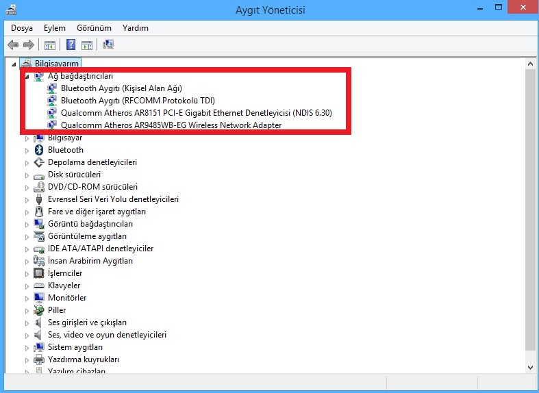This screenshot has height=393, width=539.
Task: Click the Yazdırma kuyrukları printer icon
Action: pyautogui.click(x=39, y=359)
